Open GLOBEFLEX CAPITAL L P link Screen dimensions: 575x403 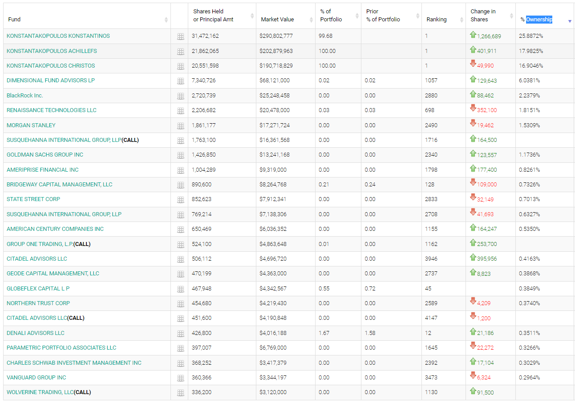tap(38, 289)
